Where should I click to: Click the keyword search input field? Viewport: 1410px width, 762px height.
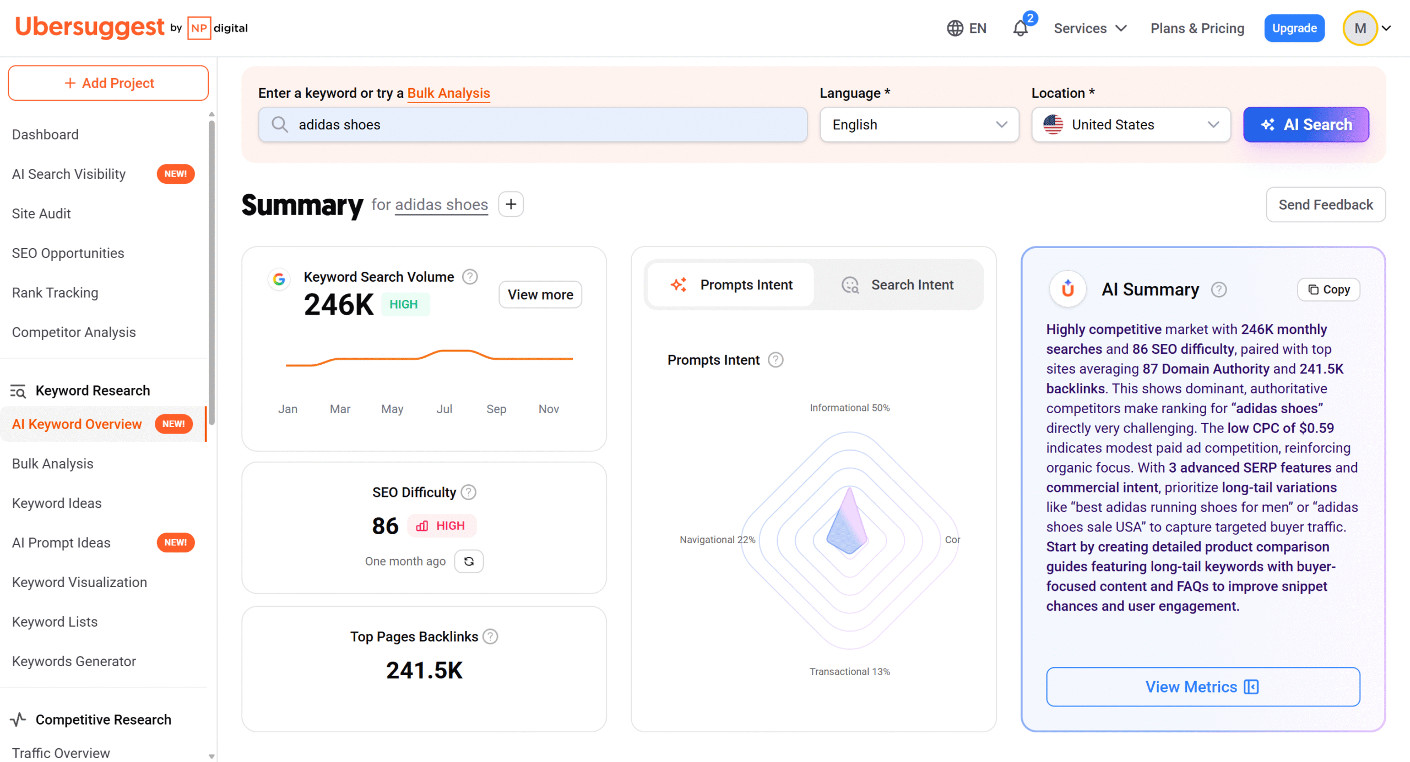point(532,124)
